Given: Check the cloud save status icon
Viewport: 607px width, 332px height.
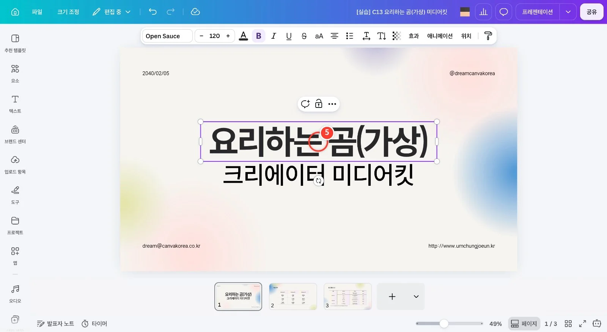Looking at the screenshot, I should (x=195, y=12).
